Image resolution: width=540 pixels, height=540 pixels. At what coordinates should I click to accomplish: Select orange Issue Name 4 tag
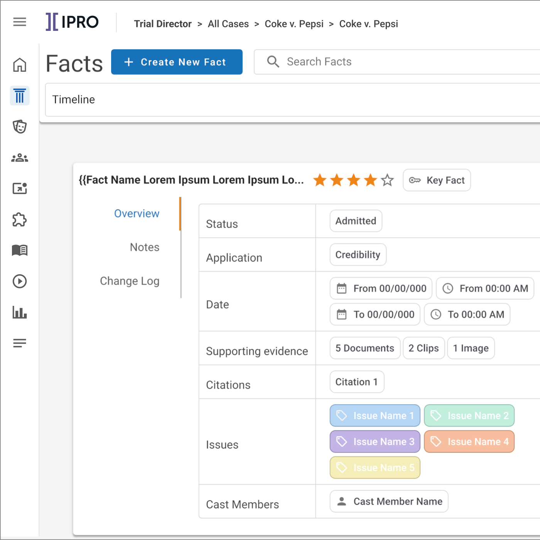click(469, 442)
